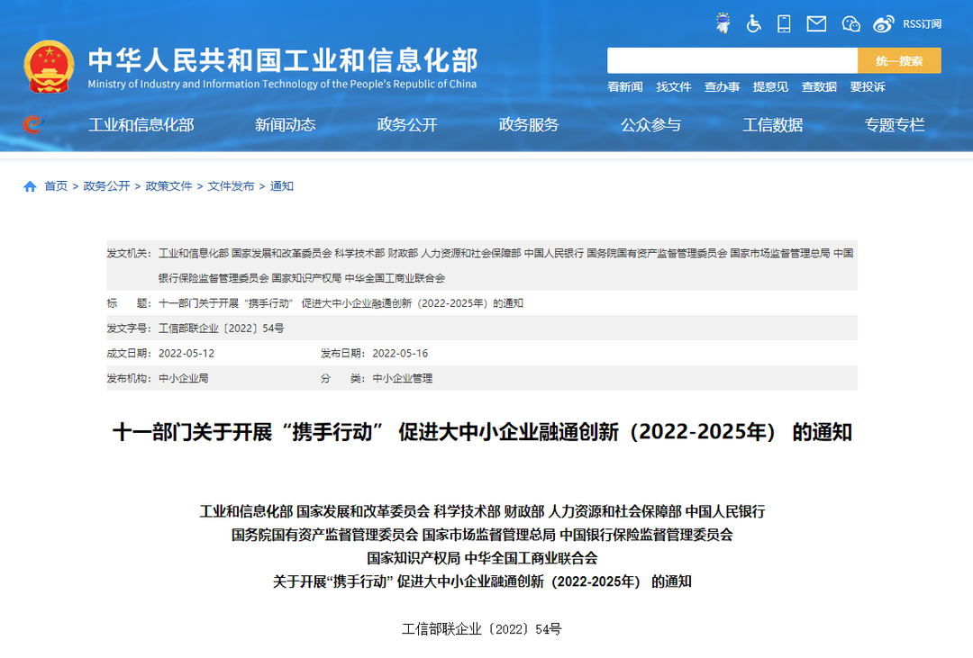Switch to the 工信数据 section
The width and height of the screenshot is (973, 658).
pos(772,125)
